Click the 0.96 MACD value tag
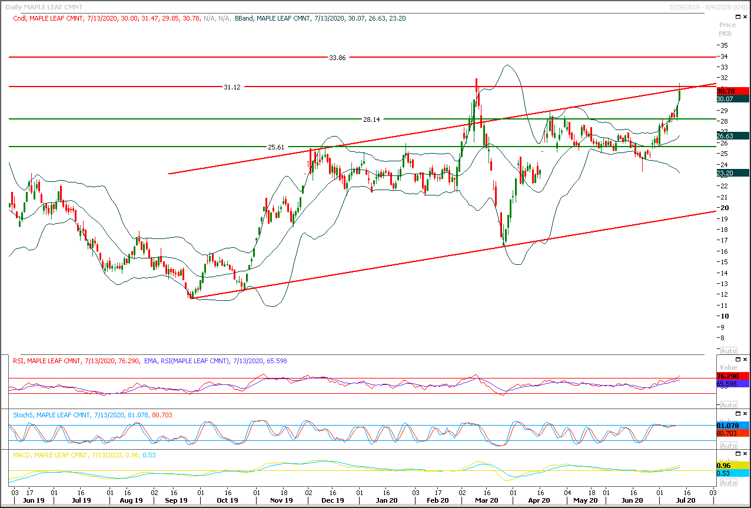Screen dimensions: 751x508 pyautogui.click(x=733, y=465)
